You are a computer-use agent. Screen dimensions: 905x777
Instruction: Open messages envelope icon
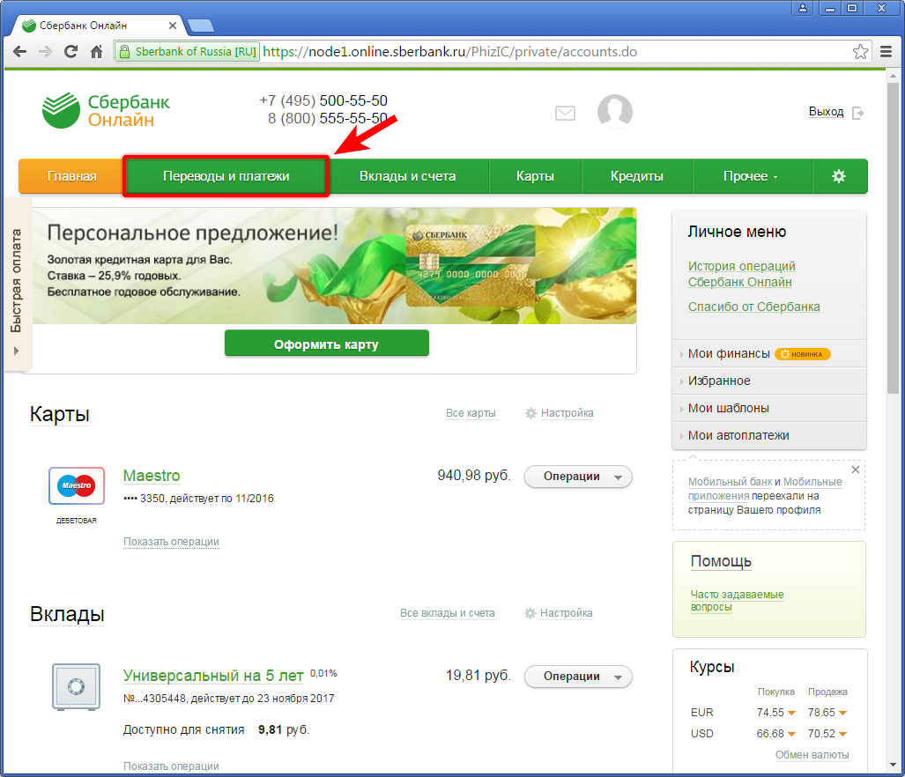(565, 113)
